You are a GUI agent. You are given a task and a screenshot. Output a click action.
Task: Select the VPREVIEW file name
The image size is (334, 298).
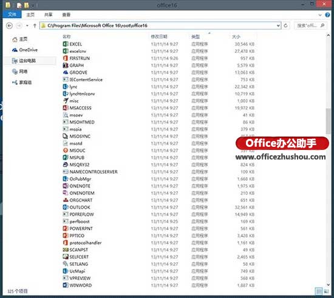click(x=80, y=278)
